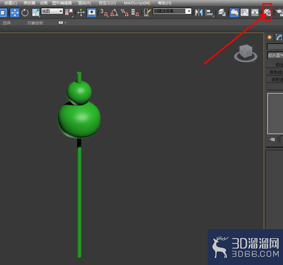Screen dimensions: 283x265
Task: Open the 修改器 menu
Action: coord(29,3)
